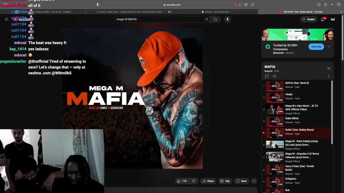The height and width of the screenshot is (193, 344).
Task: Share the video
Action: click(208, 181)
